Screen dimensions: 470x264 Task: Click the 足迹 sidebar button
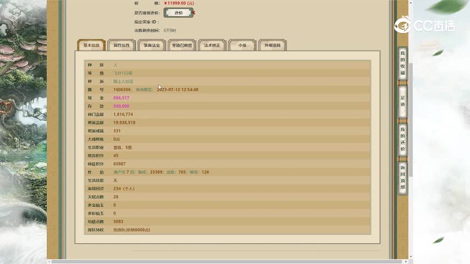coord(402,101)
